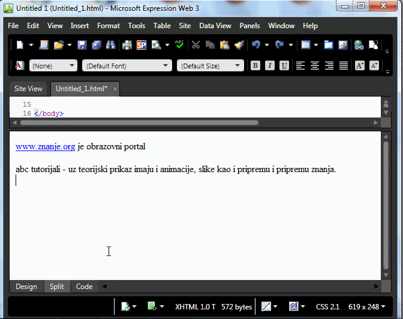
Task: Switch to the Site View tab
Action: [x=28, y=89]
